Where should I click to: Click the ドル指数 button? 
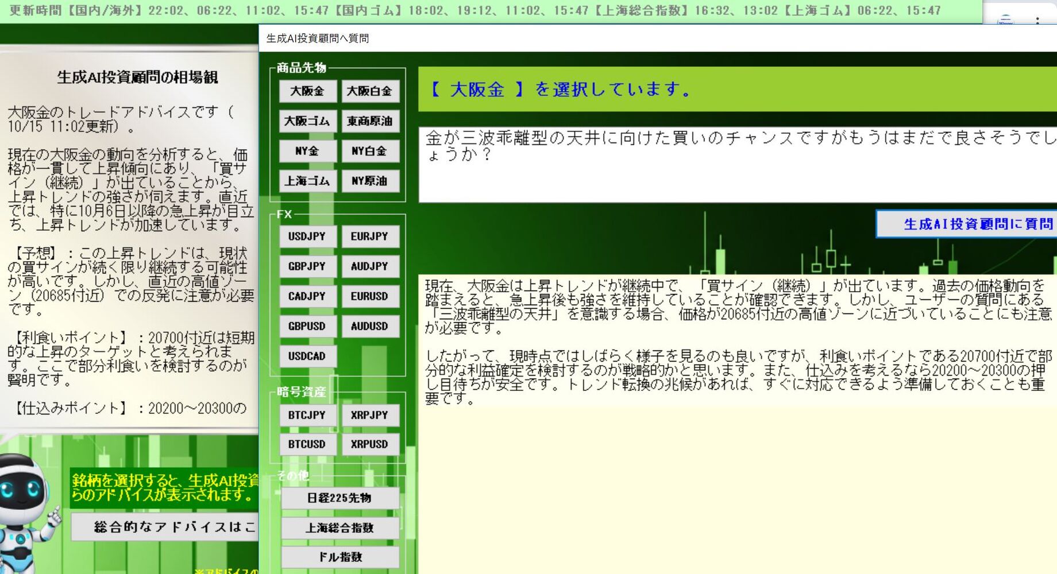[340, 557]
